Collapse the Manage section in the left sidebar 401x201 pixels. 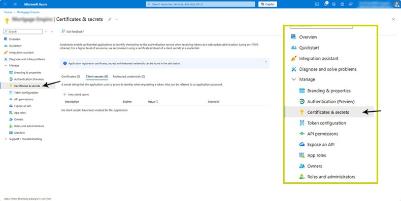point(6,65)
